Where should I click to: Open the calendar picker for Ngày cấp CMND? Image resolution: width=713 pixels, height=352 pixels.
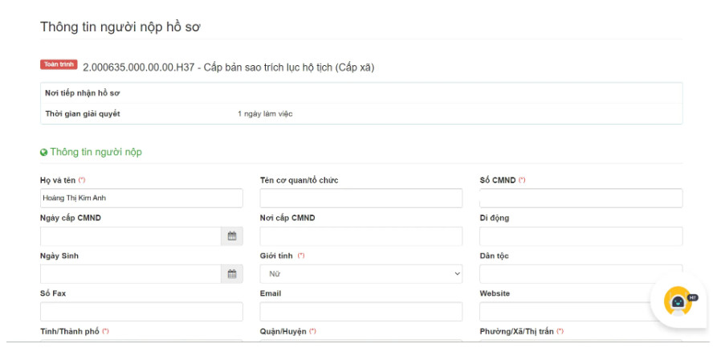(x=231, y=236)
